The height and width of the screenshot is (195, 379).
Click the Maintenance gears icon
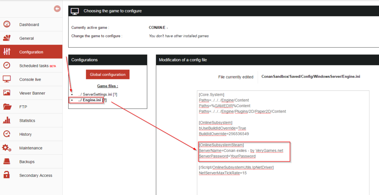pyautogui.click(x=7, y=148)
